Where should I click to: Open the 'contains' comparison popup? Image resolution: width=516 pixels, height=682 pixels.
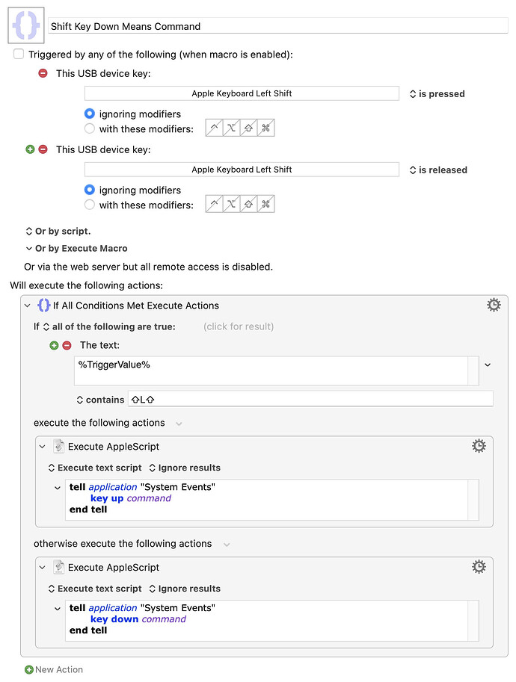pyautogui.click(x=101, y=400)
